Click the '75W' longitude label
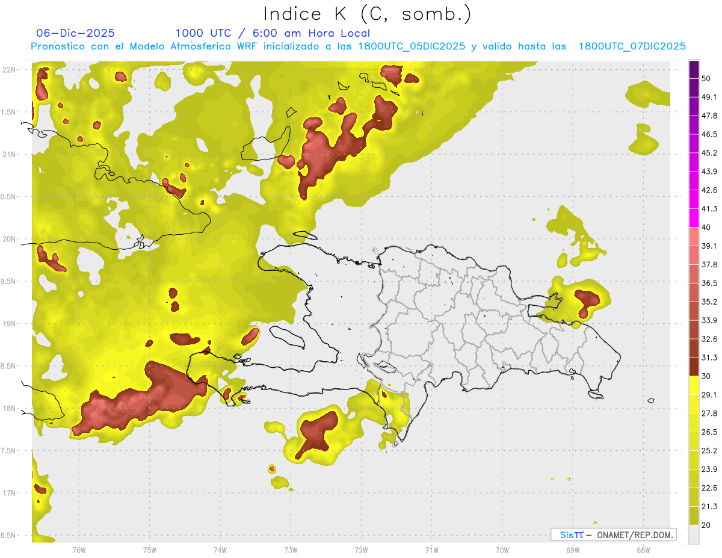Viewport: 722px width, 558px height. click(x=149, y=550)
